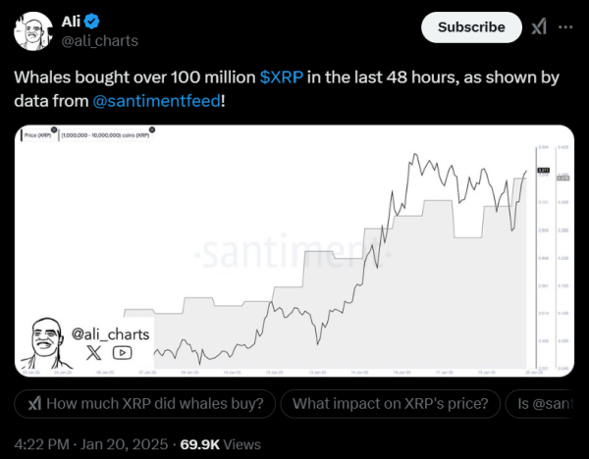This screenshot has width=589, height=459.
Task: Click the Grok icon next to Subscribe
Action: point(539,27)
